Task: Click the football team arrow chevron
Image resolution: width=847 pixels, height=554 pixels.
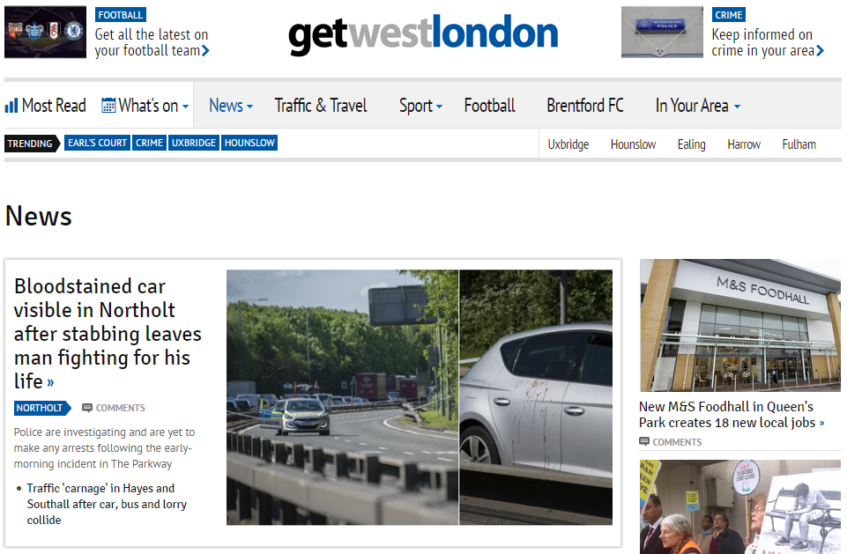Action: (206, 51)
